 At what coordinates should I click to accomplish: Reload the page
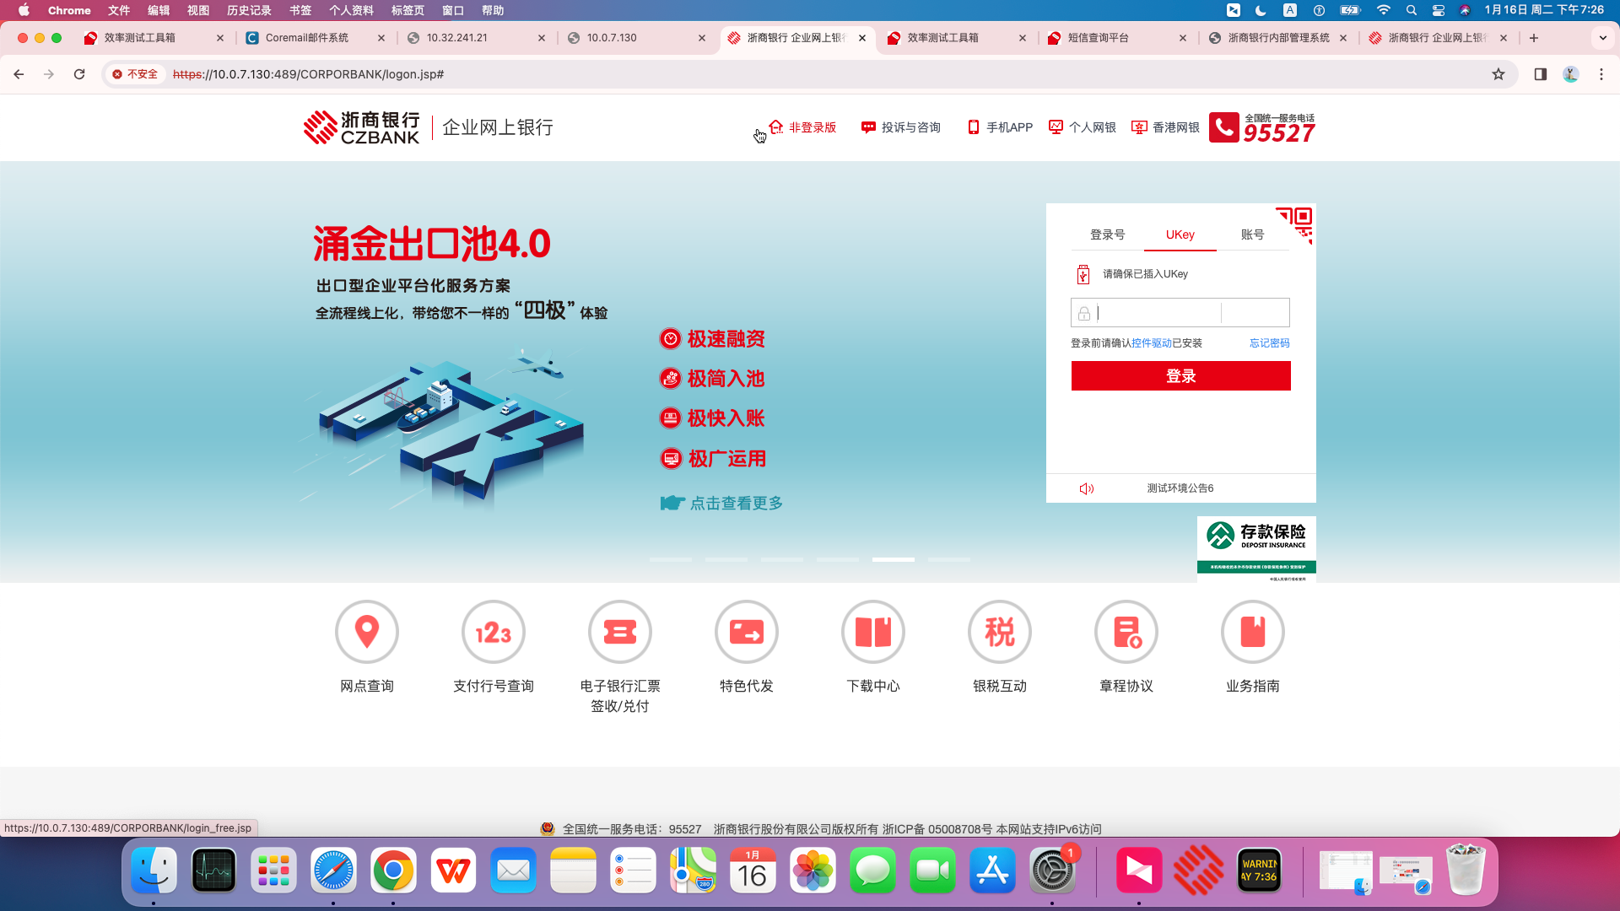click(79, 74)
